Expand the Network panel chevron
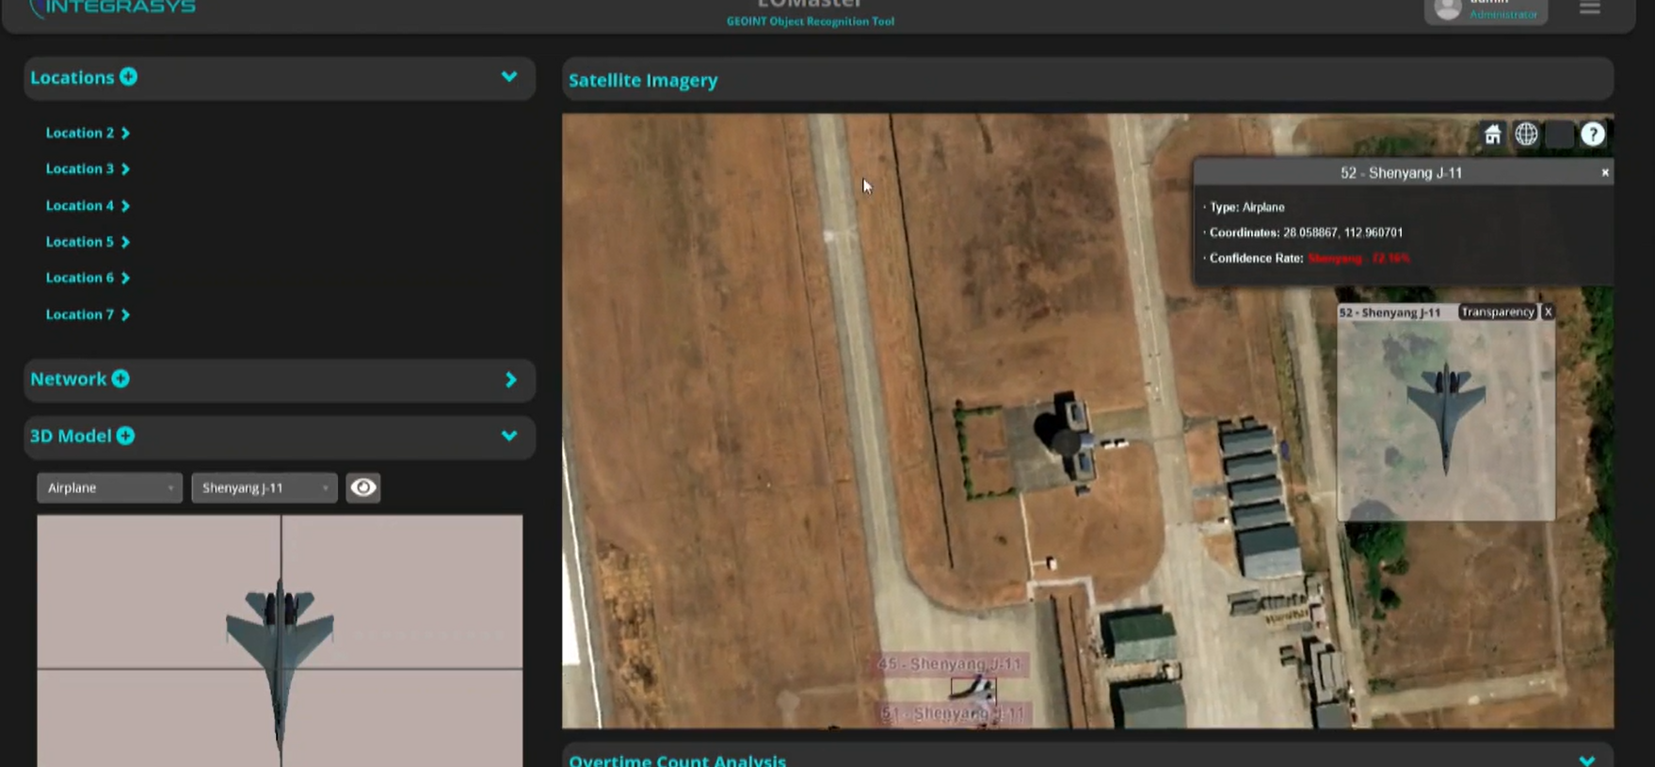The height and width of the screenshot is (767, 1655). click(x=511, y=379)
